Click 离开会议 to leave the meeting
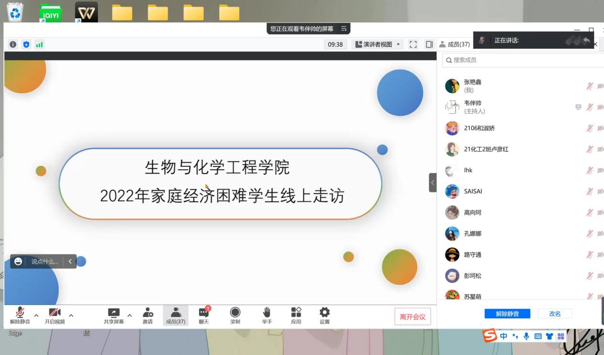Viewport: 604px width, 355px height. pos(412,316)
